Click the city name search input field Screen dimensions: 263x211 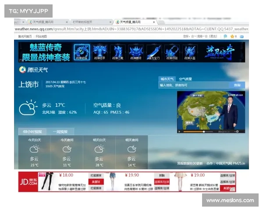click(x=194, y=85)
